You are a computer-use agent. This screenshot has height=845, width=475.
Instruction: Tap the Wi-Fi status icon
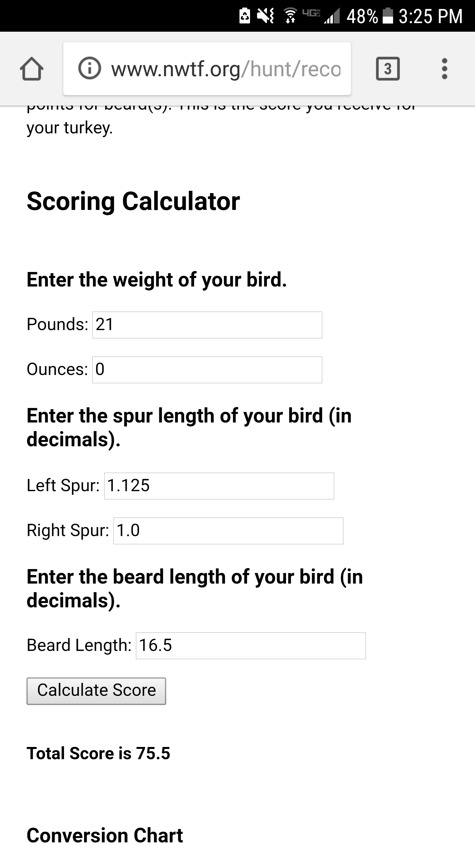(290, 16)
